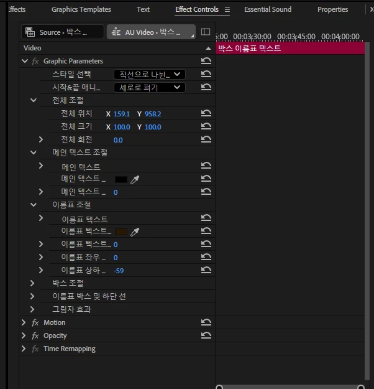Select Source 박스 clip button

pyautogui.click(x=62, y=32)
